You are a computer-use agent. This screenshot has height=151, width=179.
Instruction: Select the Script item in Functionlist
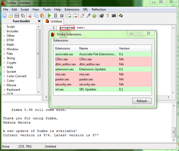coord(11,27)
